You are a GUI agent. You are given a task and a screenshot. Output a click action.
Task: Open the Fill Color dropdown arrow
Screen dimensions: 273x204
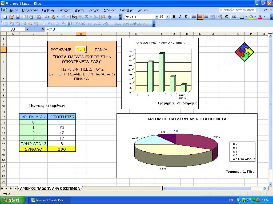tap(255, 17)
